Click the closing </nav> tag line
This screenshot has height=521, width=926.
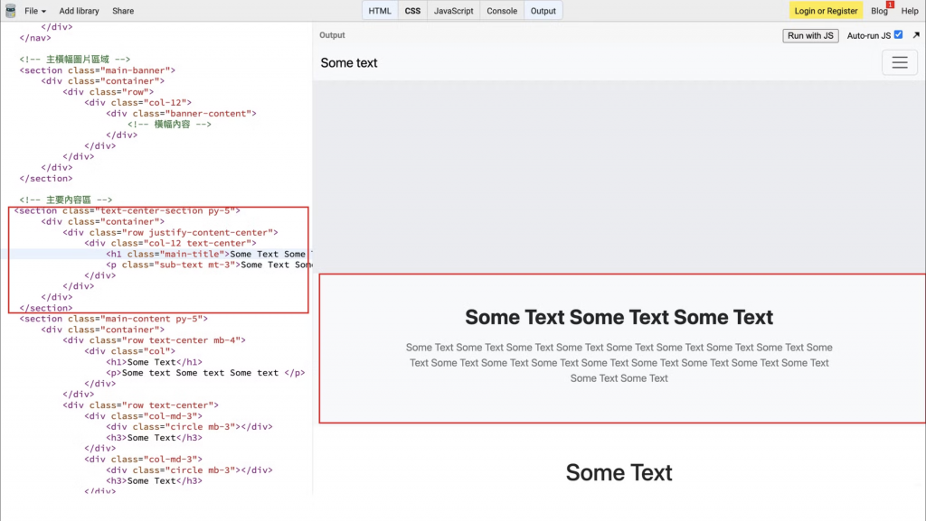click(x=35, y=38)
